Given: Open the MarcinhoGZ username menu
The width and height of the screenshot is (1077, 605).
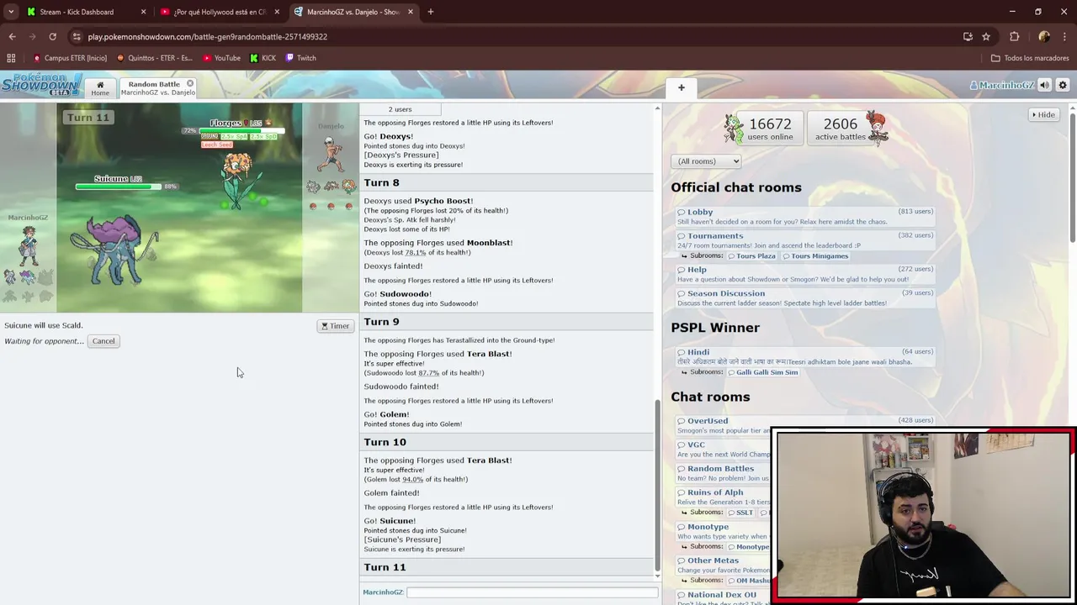Looking at the screenshot, I should (x=1001, y=85).
